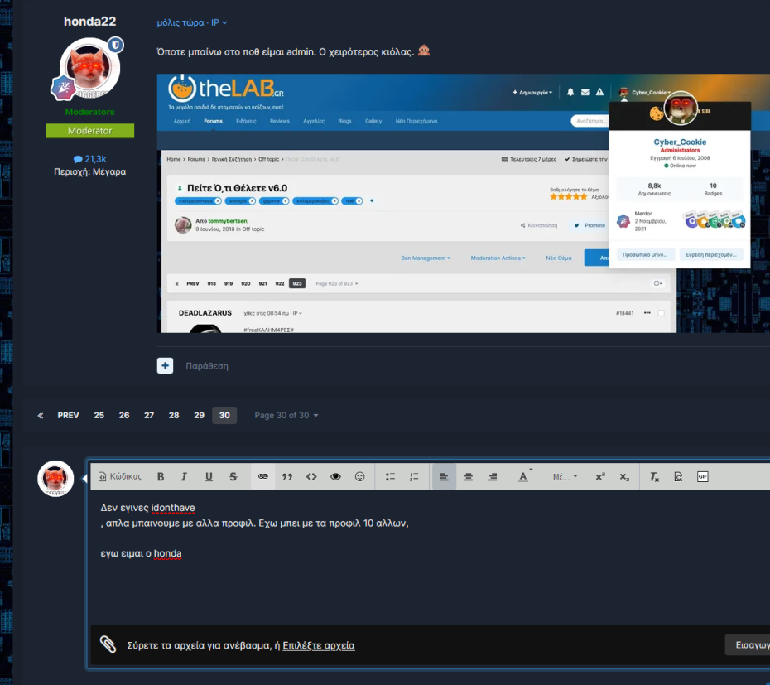The height and width of the screenshot is (685, 770).
Task: Insert a block quote in editor
Action: 287,476
